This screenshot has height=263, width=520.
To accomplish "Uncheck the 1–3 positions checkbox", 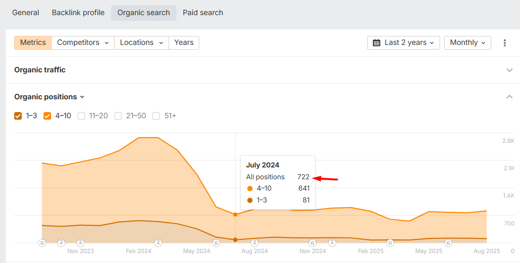I will 18,116.
